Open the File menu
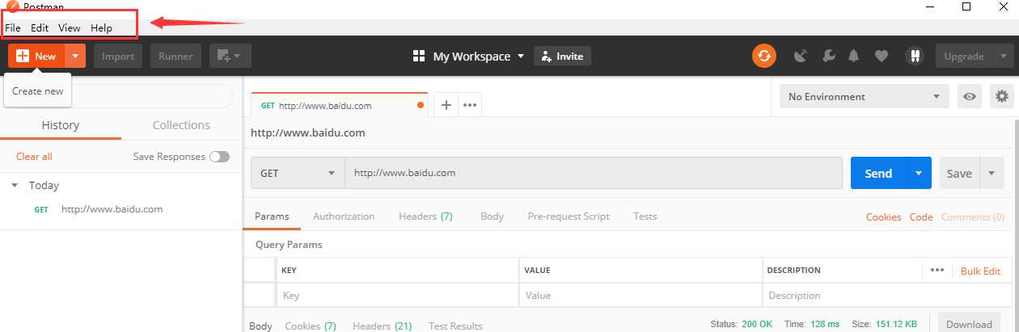The height and width of the screenshot is (332, 1019). 13,27
